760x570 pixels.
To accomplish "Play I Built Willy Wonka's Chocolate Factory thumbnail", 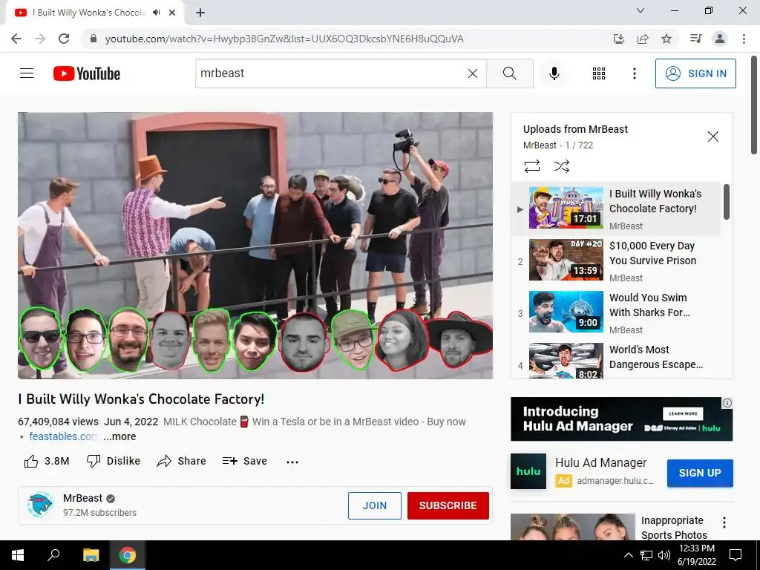I will [566, 208].
